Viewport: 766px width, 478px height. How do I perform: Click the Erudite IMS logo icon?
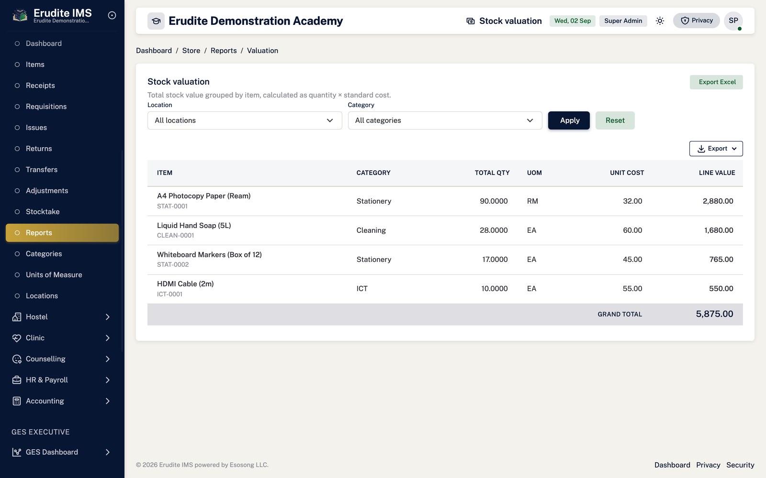pyautogui.click(x=20, y=15)
